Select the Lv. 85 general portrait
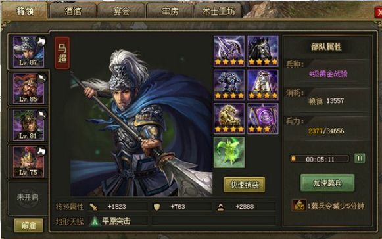 [x=28, y=89]
